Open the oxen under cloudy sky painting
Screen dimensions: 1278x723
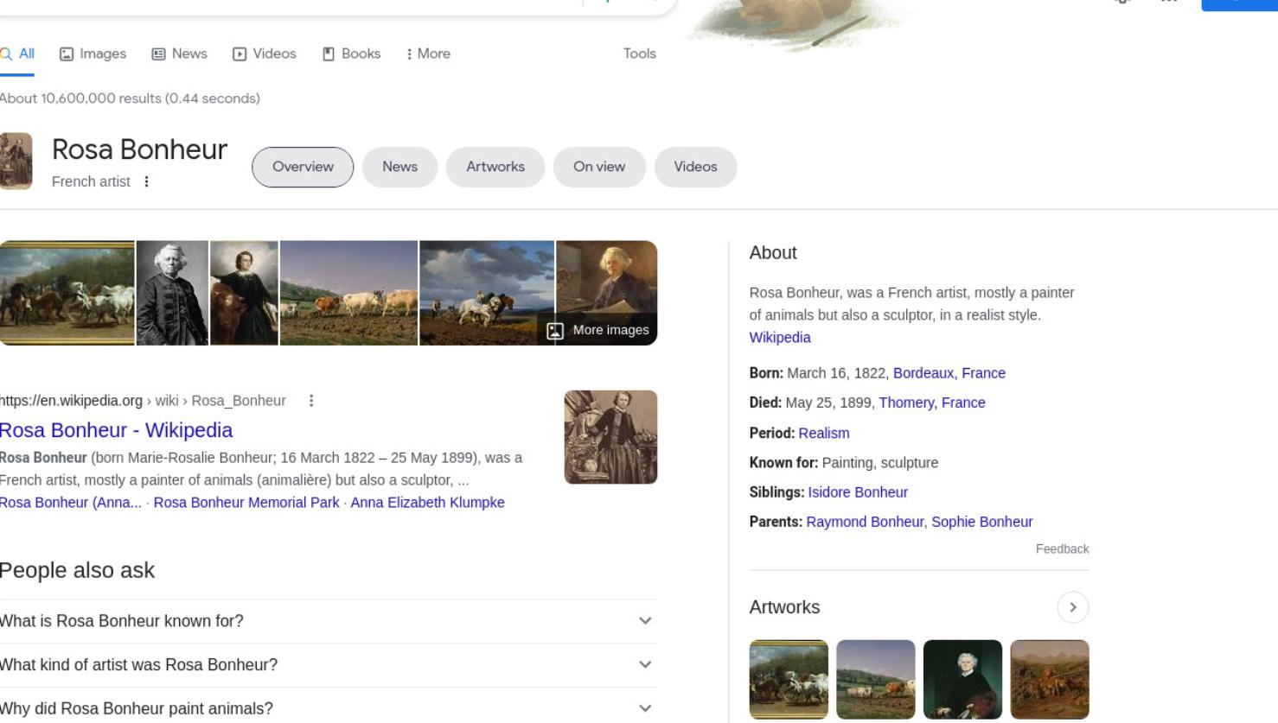pos(487,293)
